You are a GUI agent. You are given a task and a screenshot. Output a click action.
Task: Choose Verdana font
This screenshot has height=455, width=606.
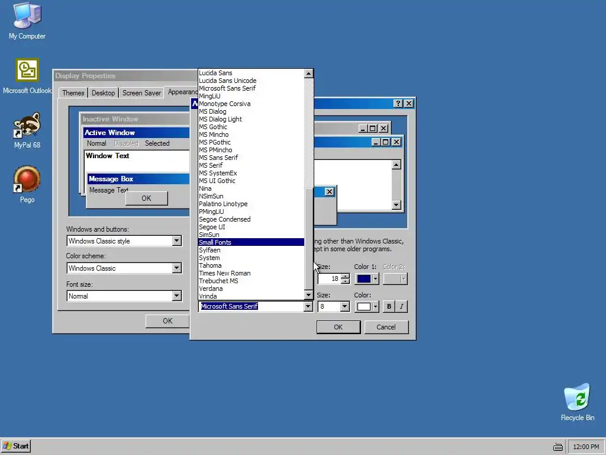[x=251, y=289]
